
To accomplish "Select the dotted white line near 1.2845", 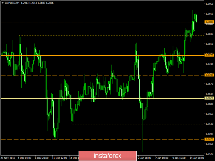I will (x=97, y=35).
